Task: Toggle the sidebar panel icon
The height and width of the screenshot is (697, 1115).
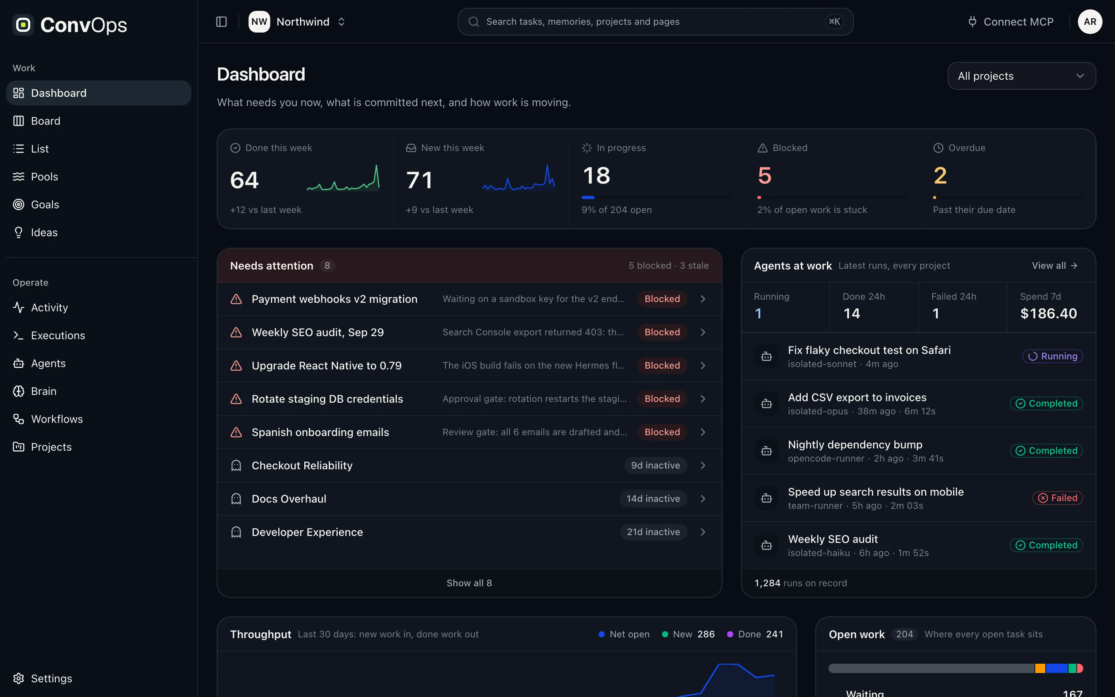Action: click(x=221, y=22)
